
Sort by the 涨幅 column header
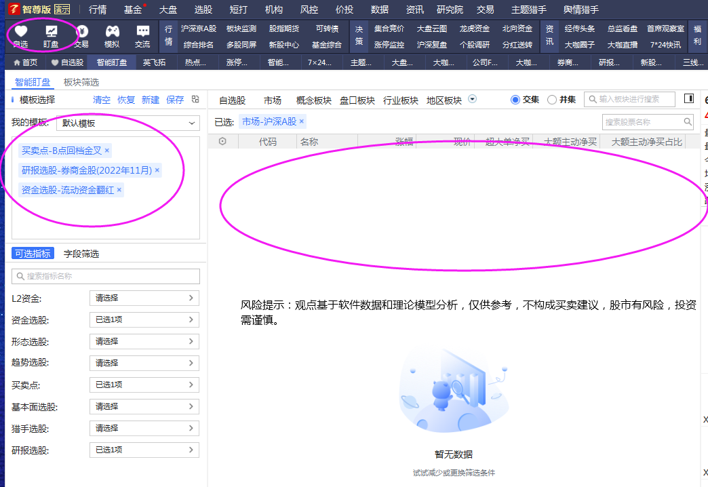404,142
